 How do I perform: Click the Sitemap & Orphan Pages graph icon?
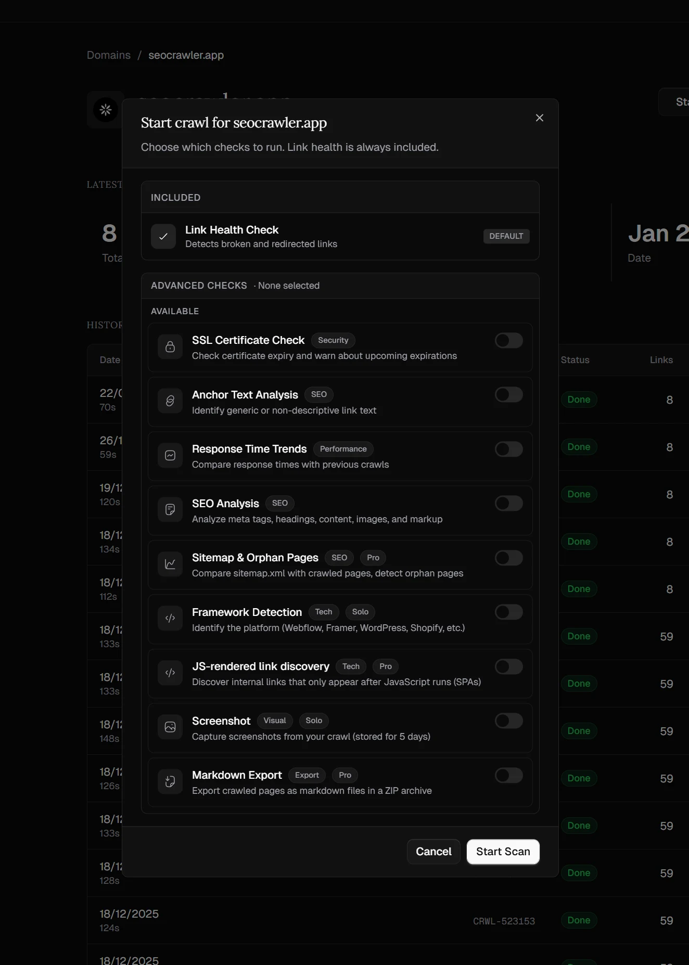(170, 564)
